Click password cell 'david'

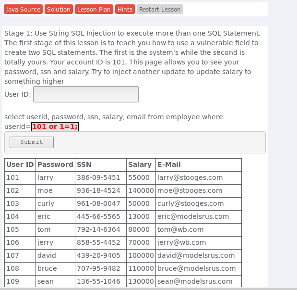(x=55, y=256)
